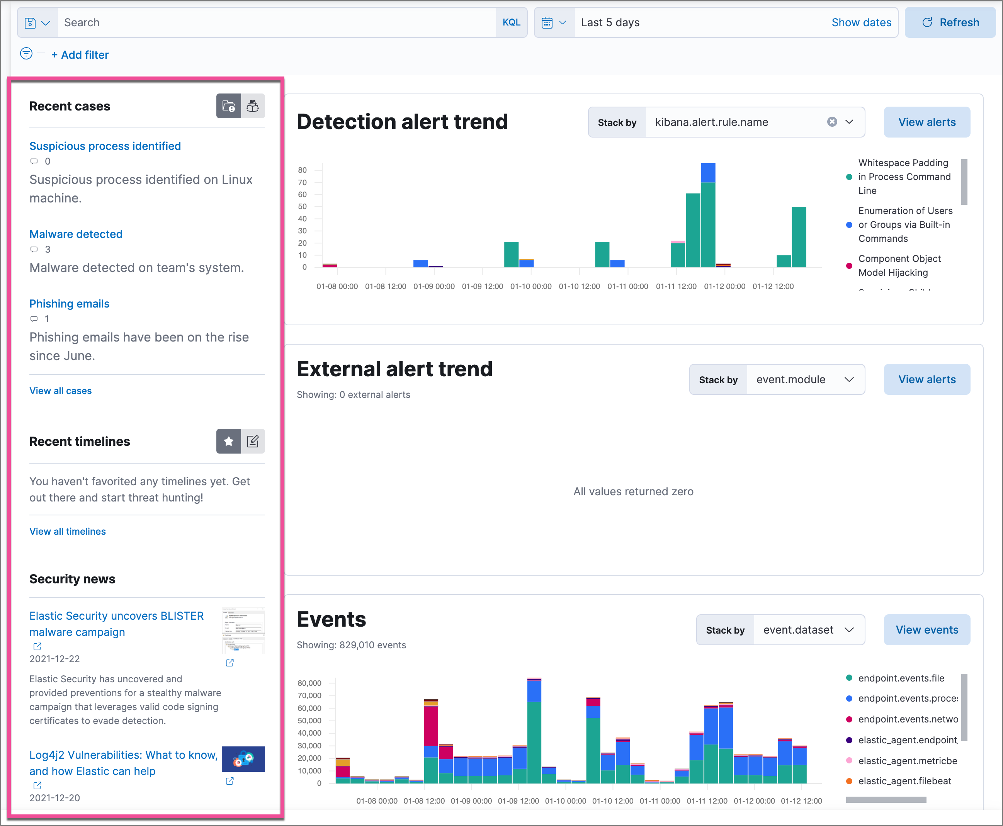Show favorited timelines via star icon
Screen dimensions: 1003x826
pos(228,441)
